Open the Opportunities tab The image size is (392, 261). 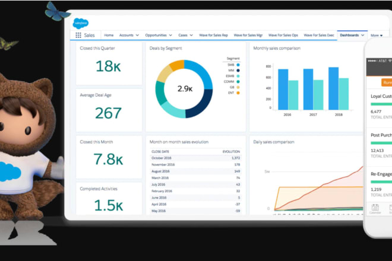(156, 35)
